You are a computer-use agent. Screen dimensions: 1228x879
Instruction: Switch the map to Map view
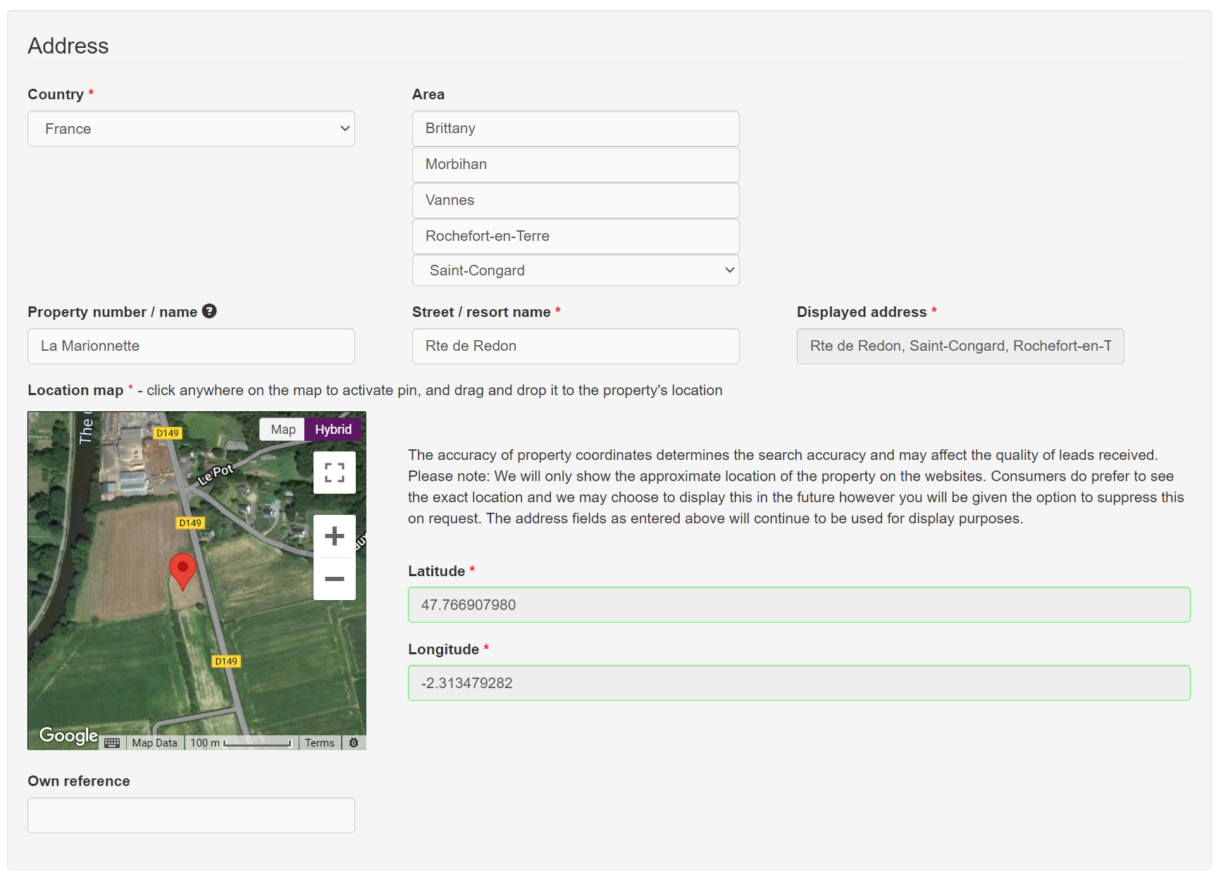(283, 430)
